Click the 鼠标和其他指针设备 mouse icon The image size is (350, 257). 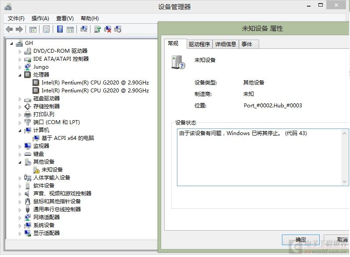(28, 202)
